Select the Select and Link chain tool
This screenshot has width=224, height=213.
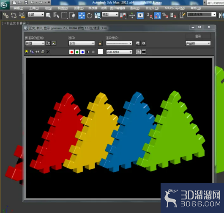click(x=6, y=15)
